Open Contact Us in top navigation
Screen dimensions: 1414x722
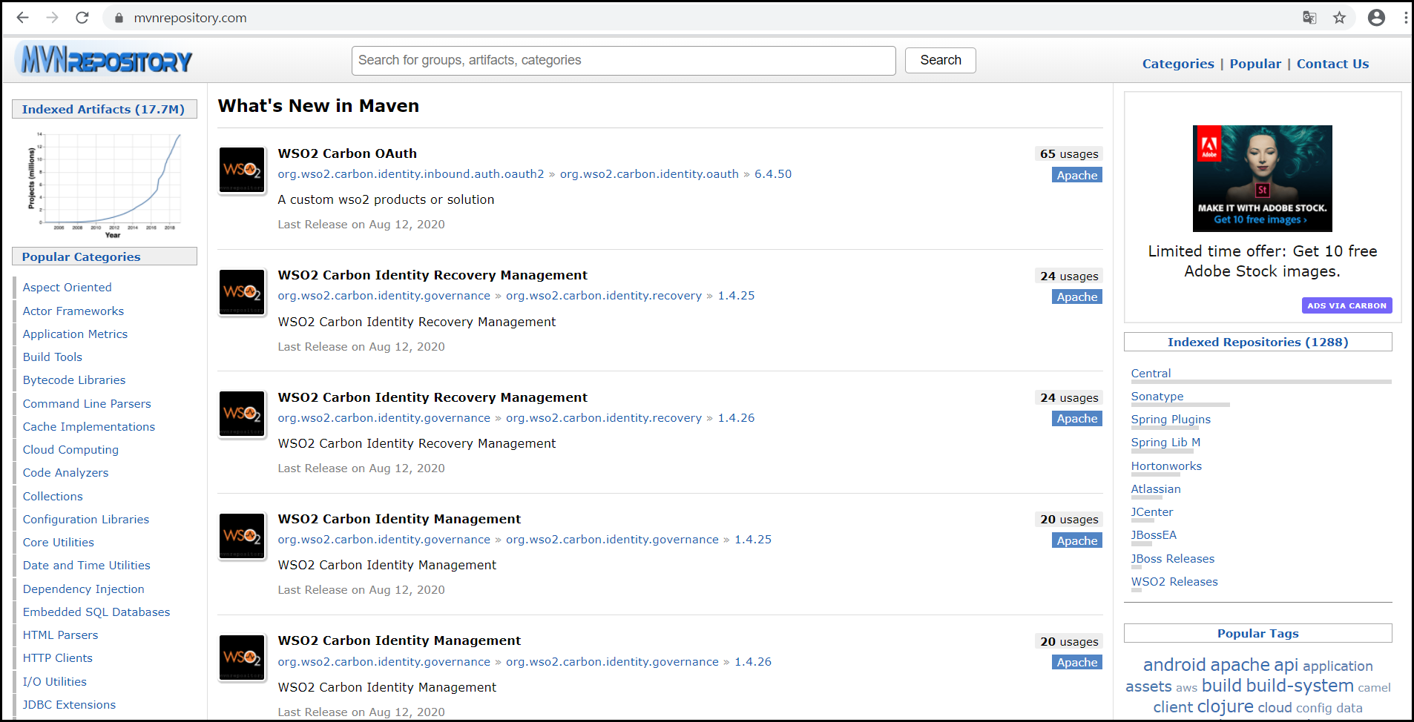[1332, 64]
